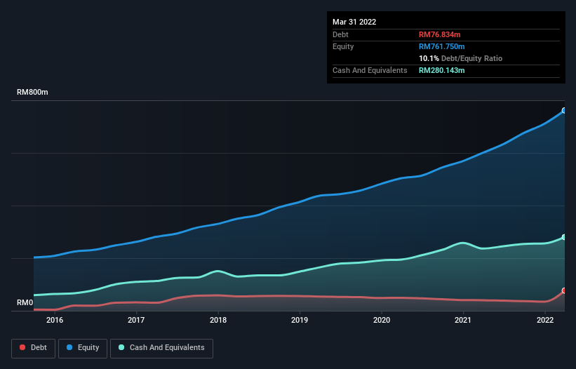Select the Cash endpoint marker on chart
Image resolution: width=576 pixels, height=369 pixels.
pos(564,237)
